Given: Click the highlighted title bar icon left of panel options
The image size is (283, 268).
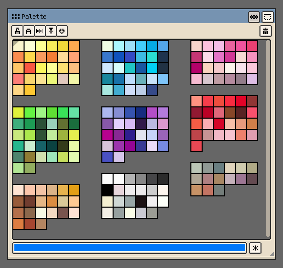Looking at the screenshot, I should (x=254, y=17).
